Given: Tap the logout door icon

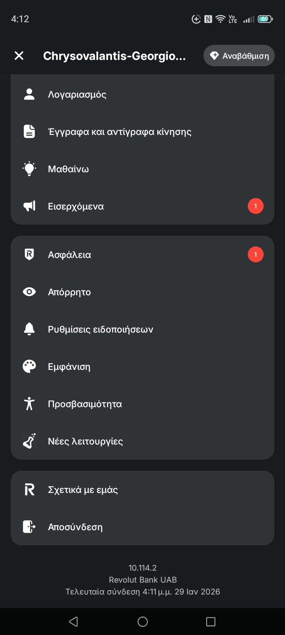Looking at the screenshot, I should point(29,527).
